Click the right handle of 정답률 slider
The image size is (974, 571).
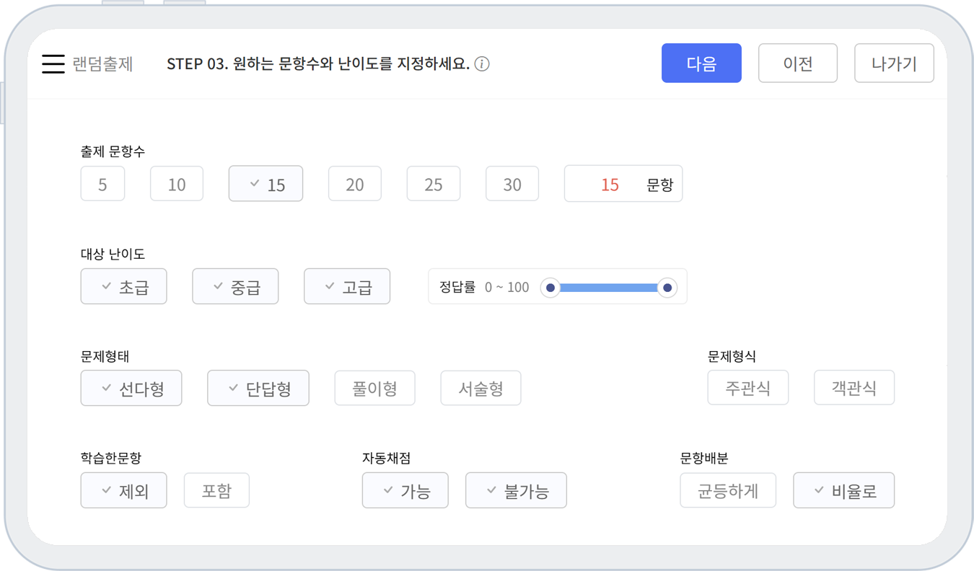coord(667,288)
